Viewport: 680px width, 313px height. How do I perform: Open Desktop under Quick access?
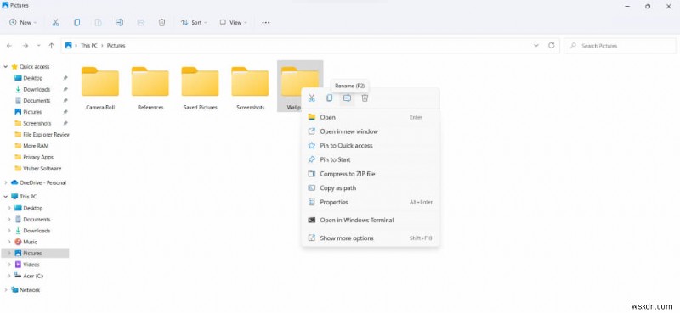click(x=33, y=78)
